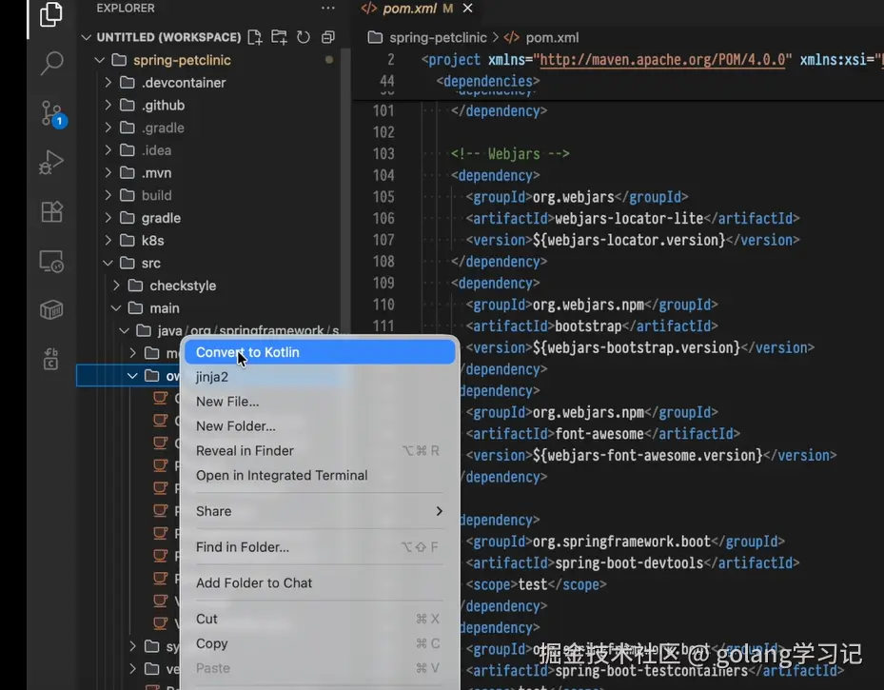
Task: Open the Remote Explorer icon
Action: click(51, 262)
